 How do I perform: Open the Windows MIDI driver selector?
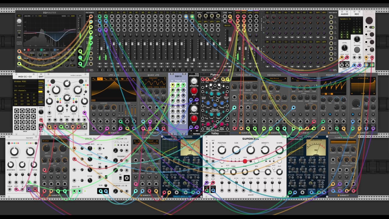(x=25, y=82)
